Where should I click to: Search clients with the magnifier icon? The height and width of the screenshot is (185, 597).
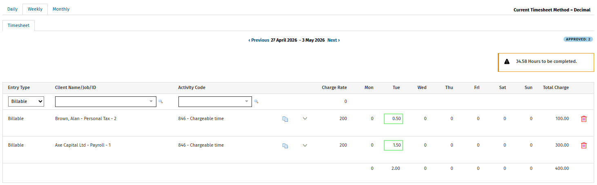[160, 101]
